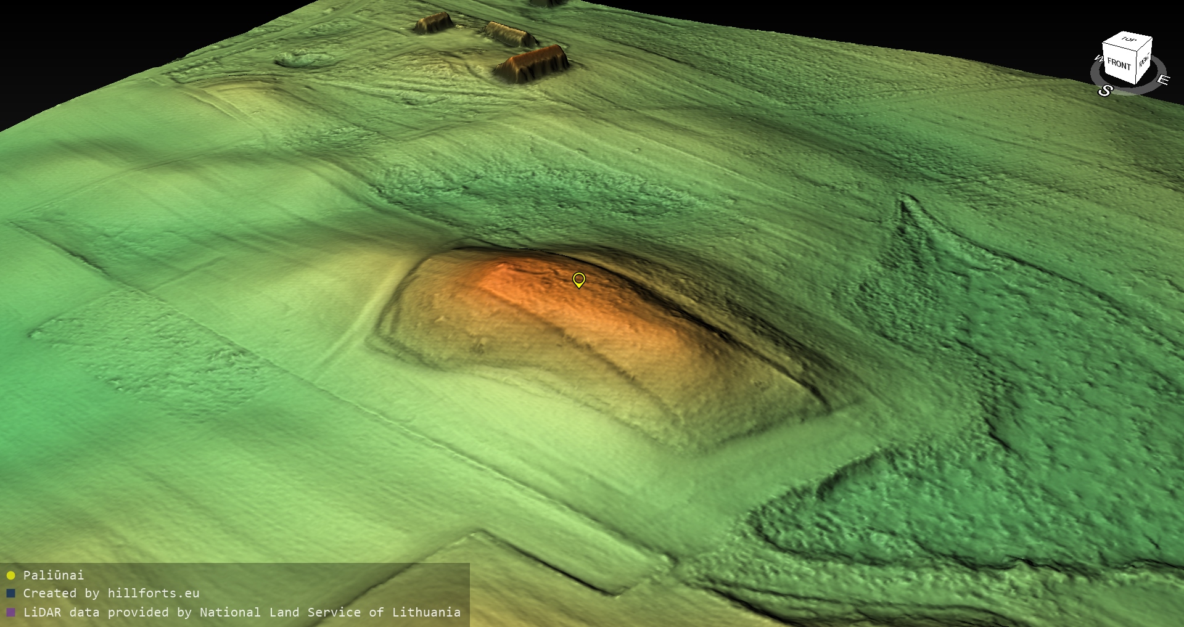
Task: Click the dark blue square in the legend
Action: pos(10,594)
